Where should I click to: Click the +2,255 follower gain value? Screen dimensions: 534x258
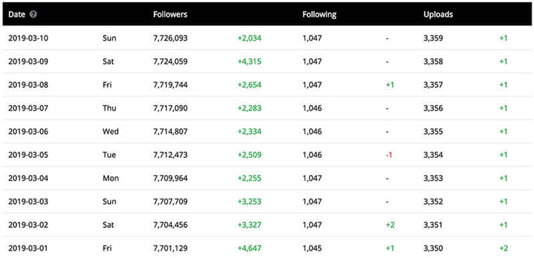coord(249,178)
